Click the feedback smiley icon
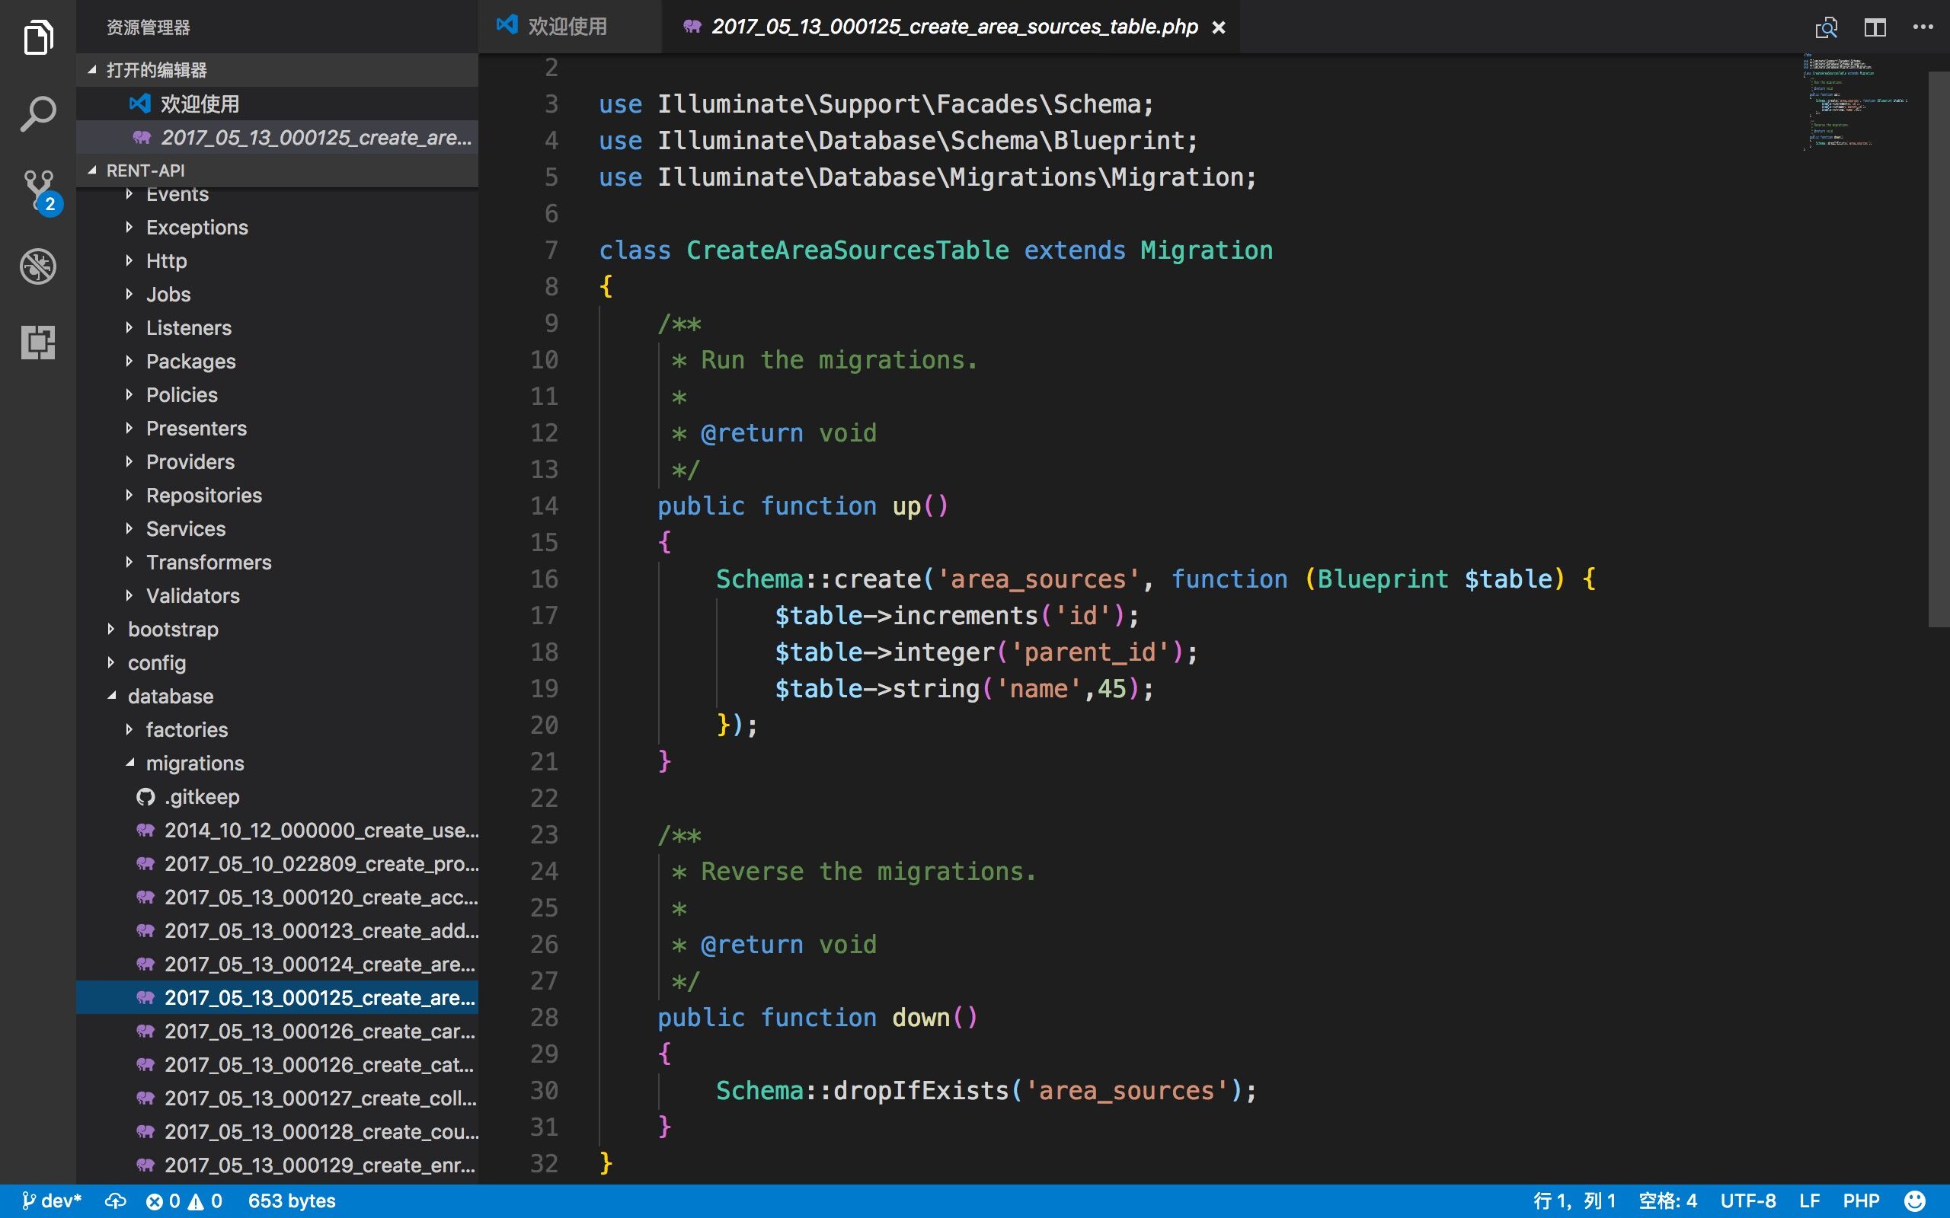The height and width of the screenshot is (1218, 1950). point(1914,1201)
